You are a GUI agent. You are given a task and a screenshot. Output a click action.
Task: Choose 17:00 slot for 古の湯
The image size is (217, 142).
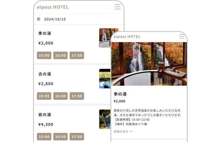pos(77,96)
